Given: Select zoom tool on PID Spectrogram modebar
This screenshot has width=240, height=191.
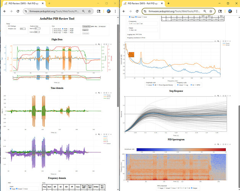Looking at the screenshot, I should [218, 144].
